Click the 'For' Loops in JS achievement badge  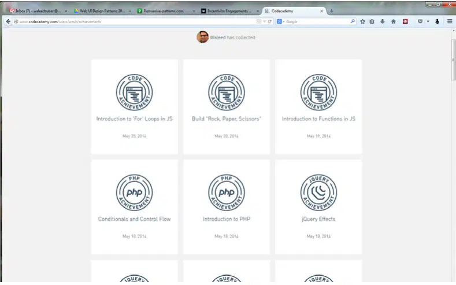[x=134, y=92]
